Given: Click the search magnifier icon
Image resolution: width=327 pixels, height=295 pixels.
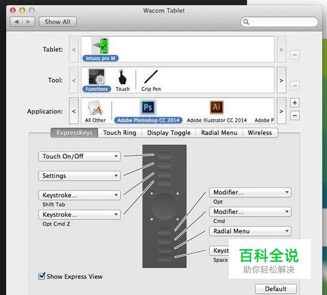Looking at the screenshot, I should coord(246,22).
